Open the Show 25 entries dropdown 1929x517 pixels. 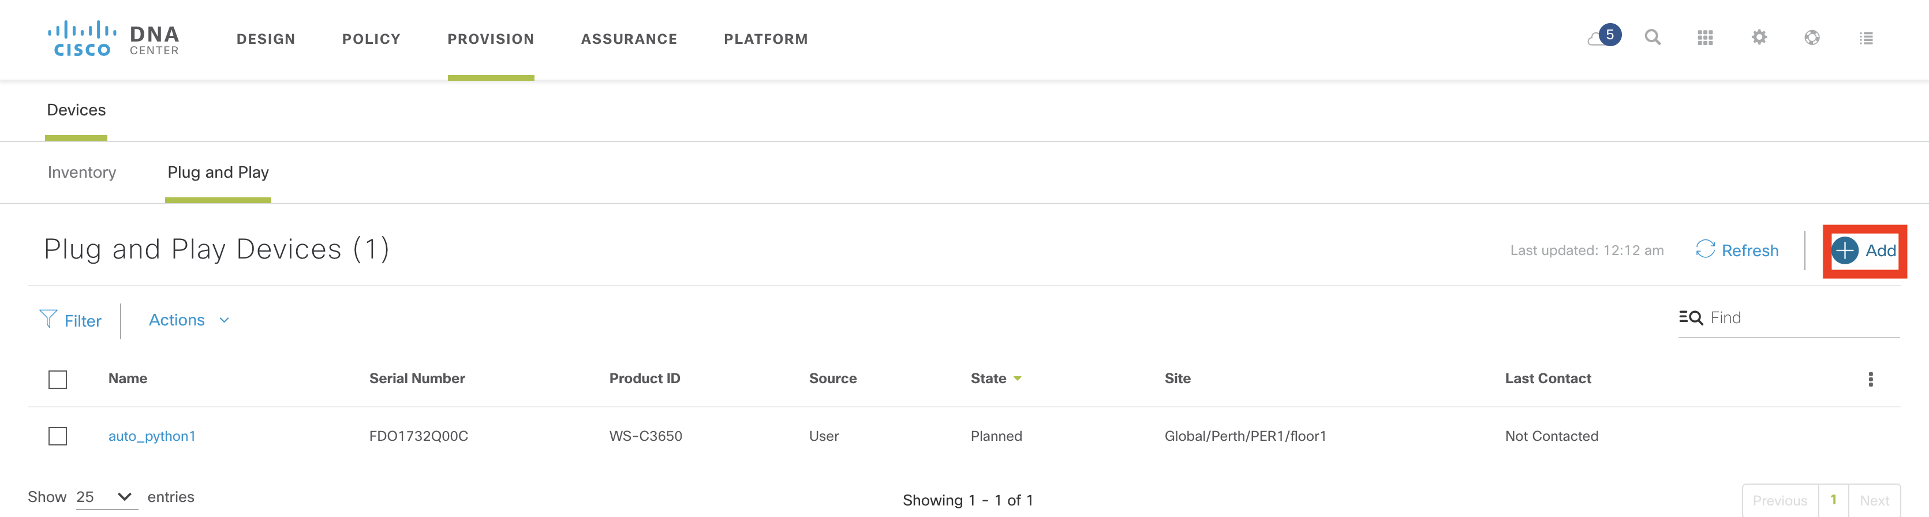pyautogui.click(x=106, y=497)
